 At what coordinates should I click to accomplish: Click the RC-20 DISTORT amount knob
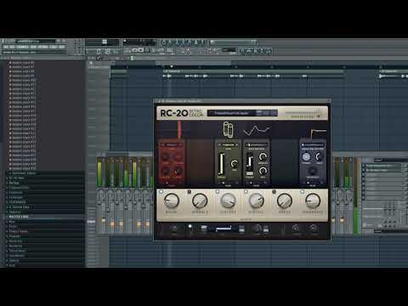(228, 201)
